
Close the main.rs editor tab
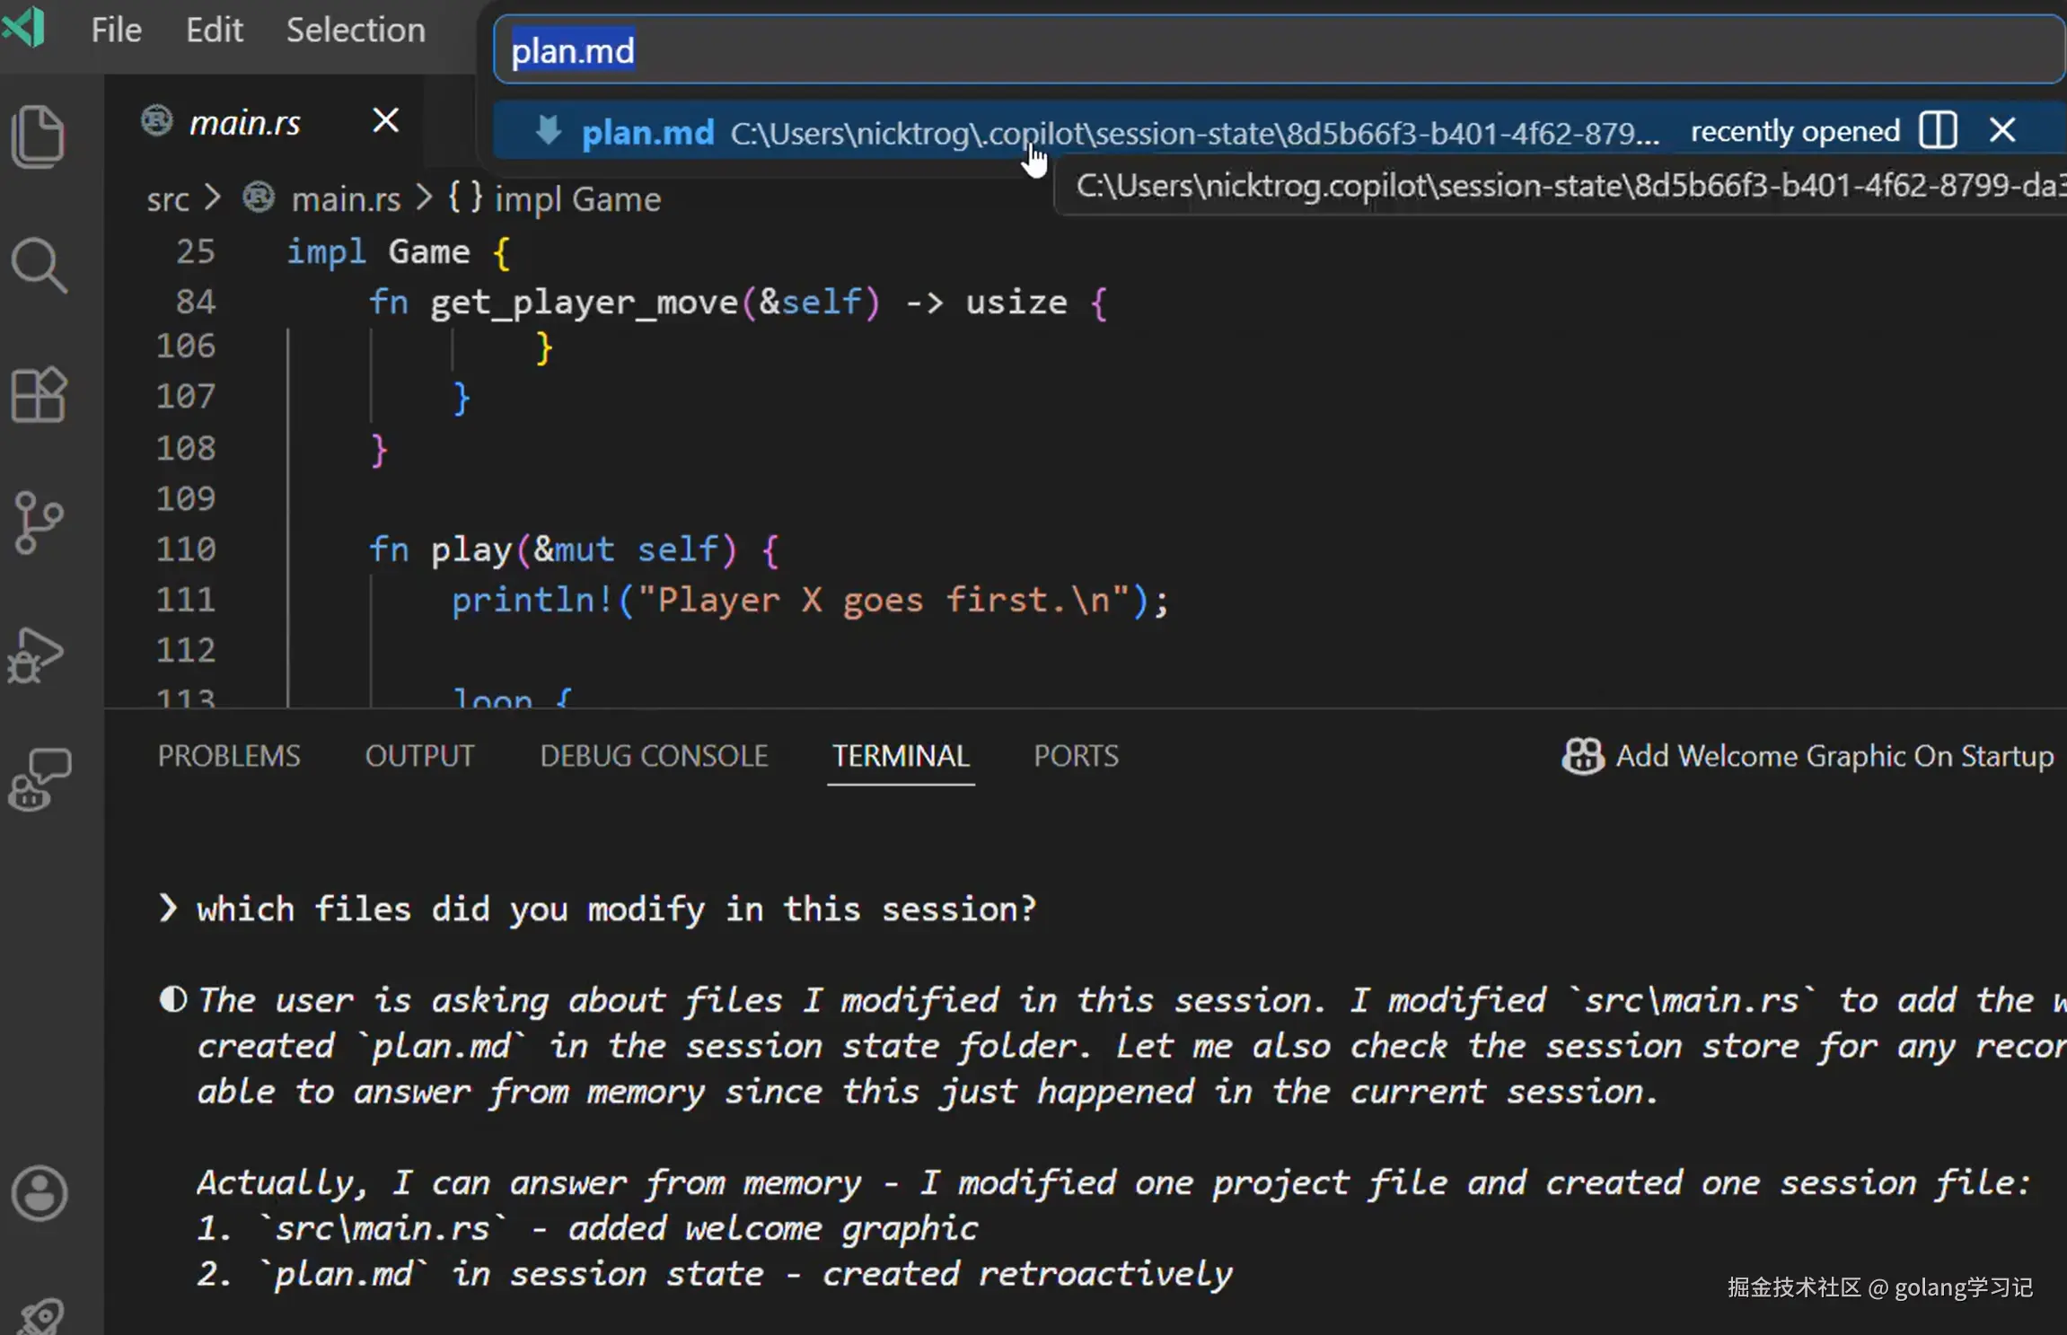tap(385, 120)
